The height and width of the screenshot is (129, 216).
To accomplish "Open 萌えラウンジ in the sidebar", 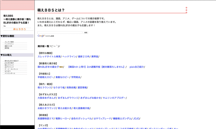I will coord(9,65).
